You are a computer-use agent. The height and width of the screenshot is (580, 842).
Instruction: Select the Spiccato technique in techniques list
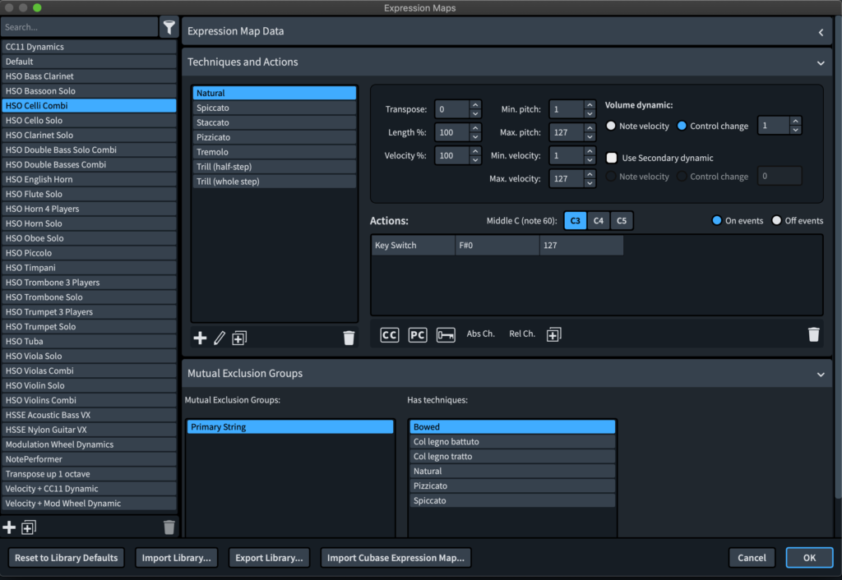[275, 108]
